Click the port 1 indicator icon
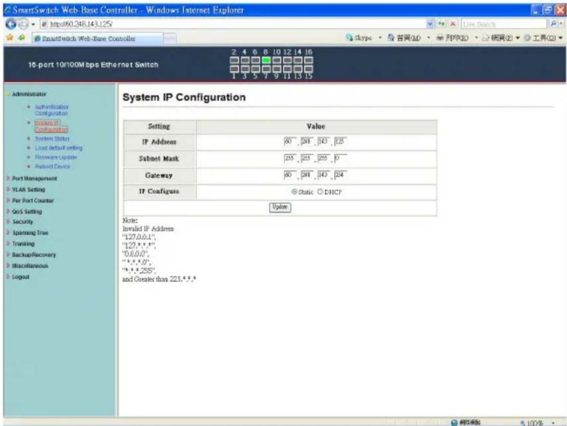This screenshot has width=567, height=426. (x=234, y=69)
